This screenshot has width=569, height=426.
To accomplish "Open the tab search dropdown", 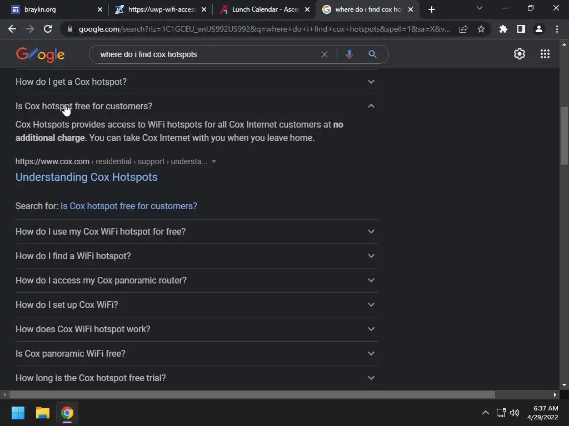I will tap(480, 8).
